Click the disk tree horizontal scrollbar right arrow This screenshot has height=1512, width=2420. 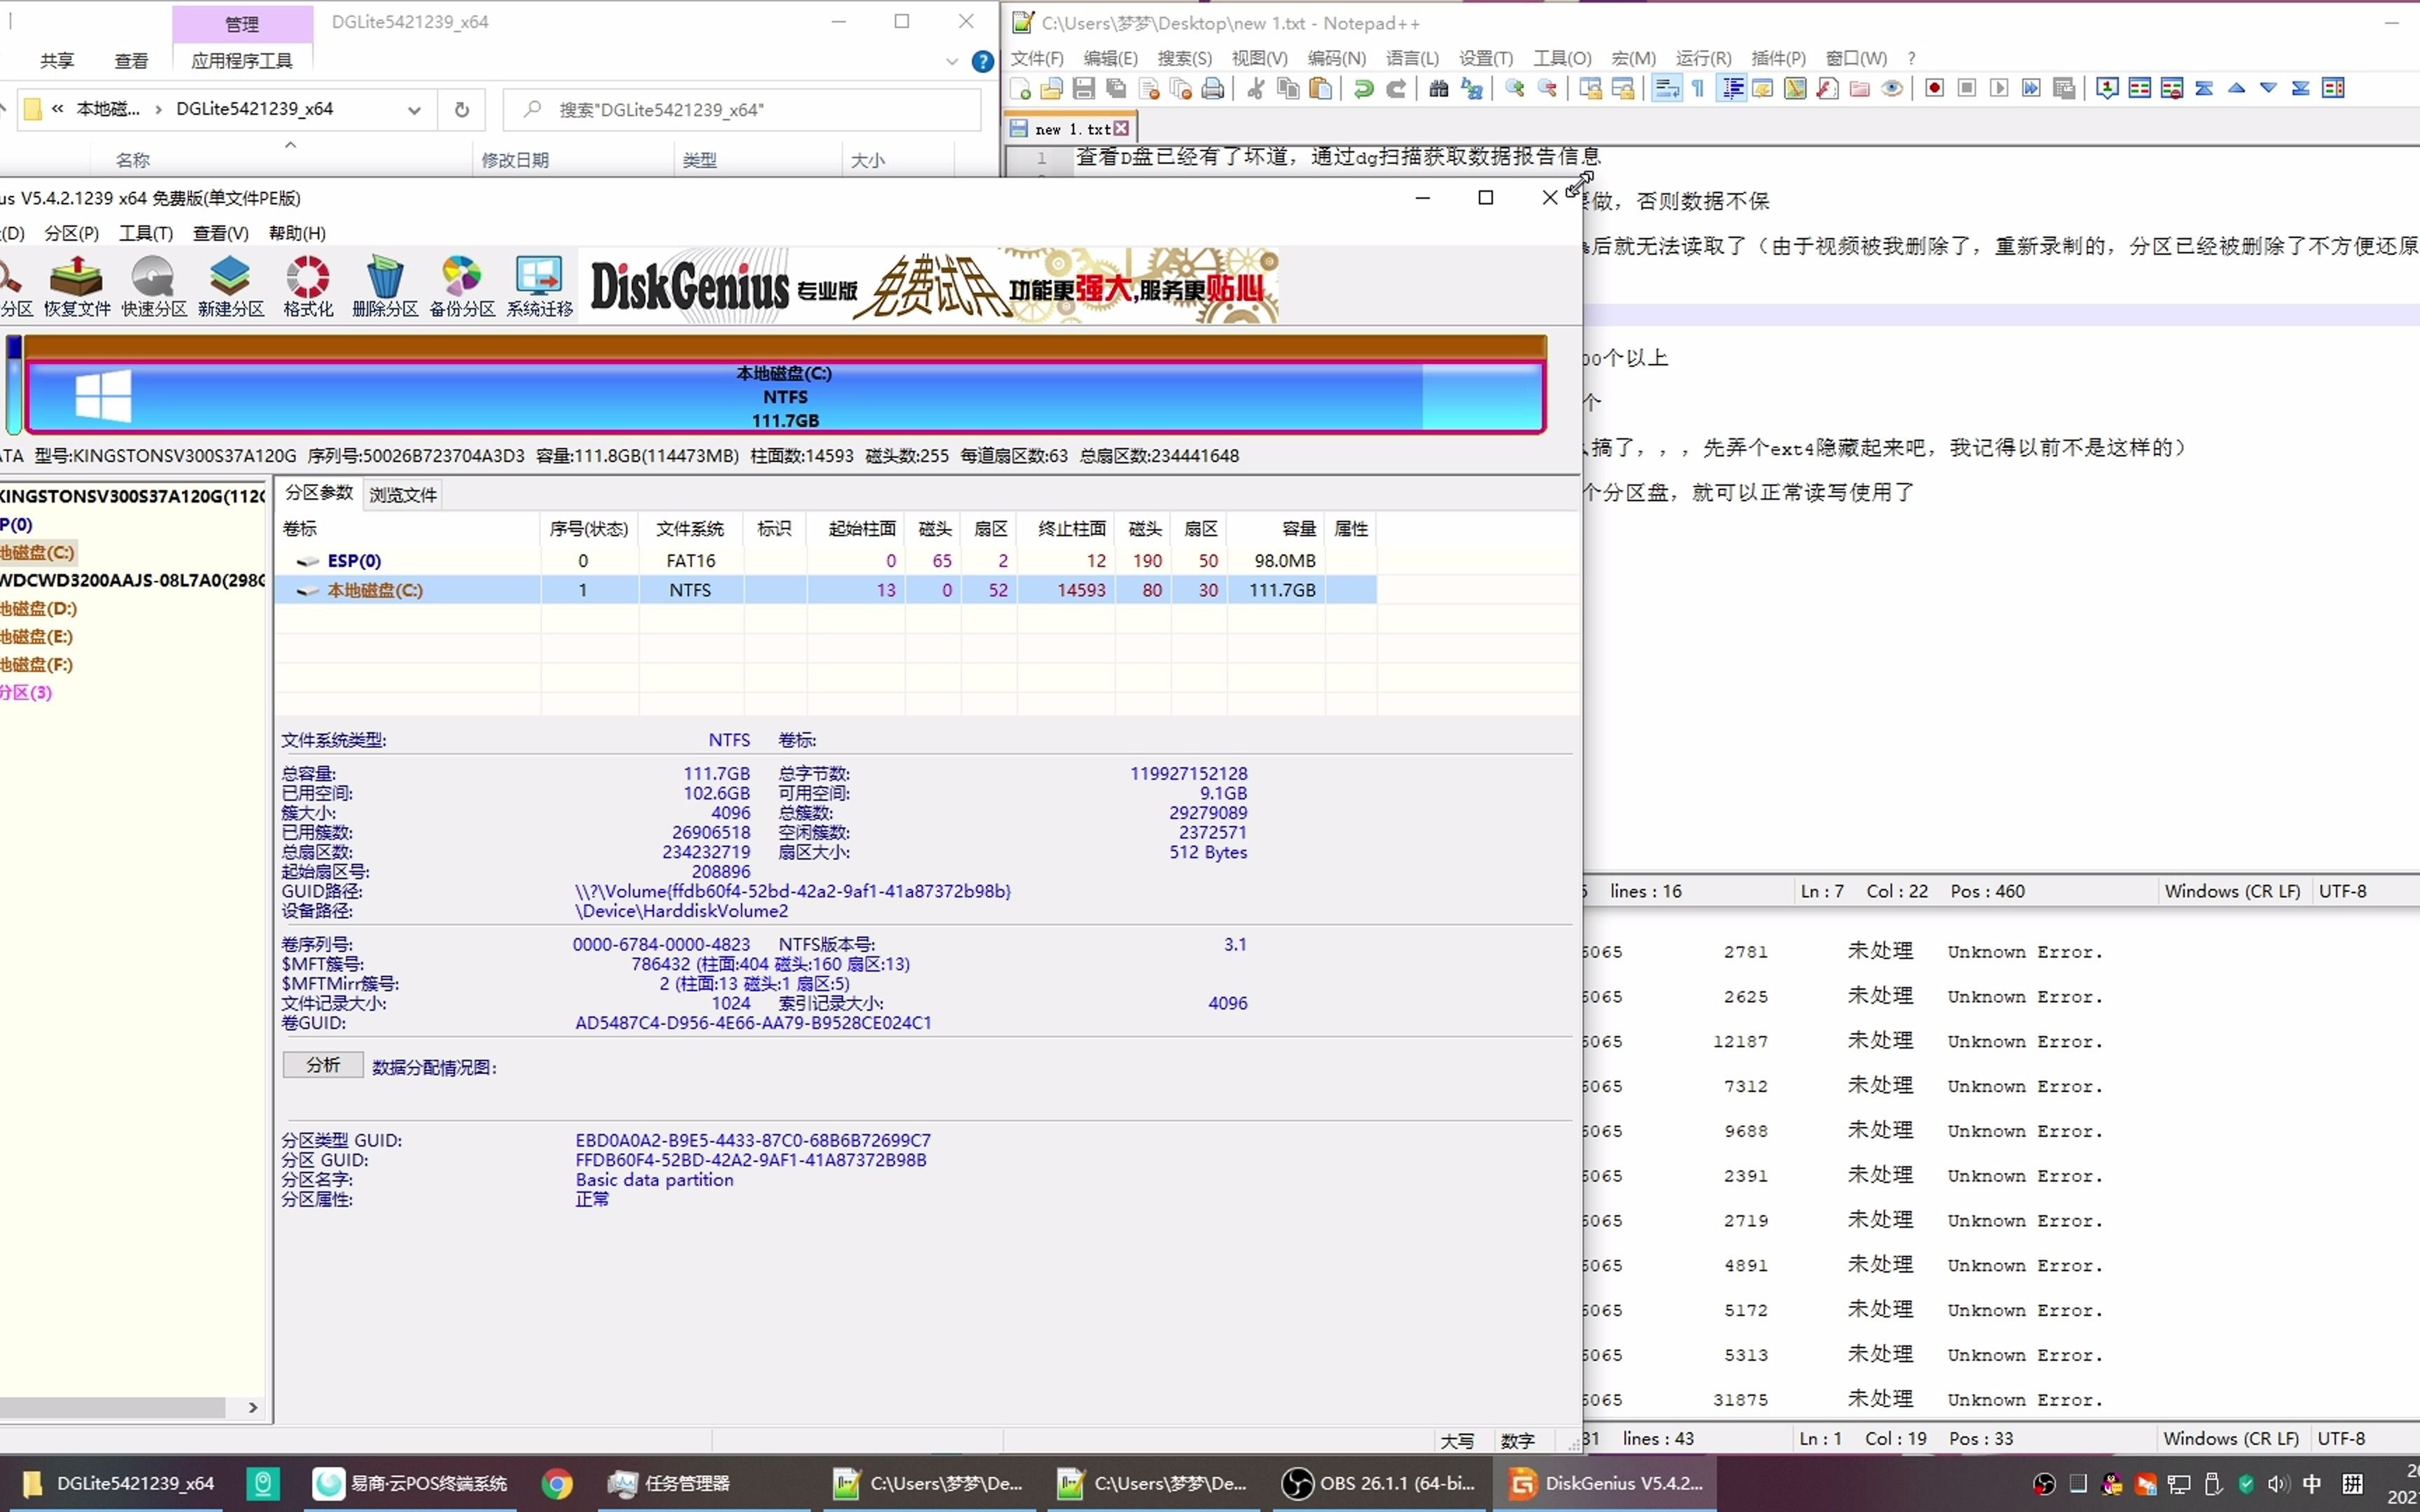point(253,1408)
